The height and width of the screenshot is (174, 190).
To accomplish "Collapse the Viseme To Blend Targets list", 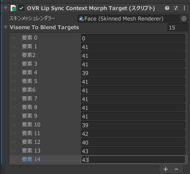I will coord(6,27).
